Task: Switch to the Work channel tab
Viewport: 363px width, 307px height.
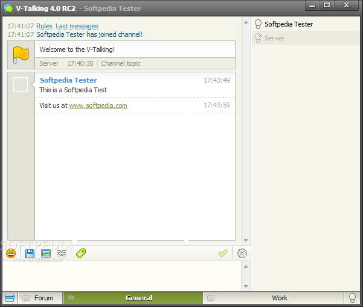Action: coord(274,298)
